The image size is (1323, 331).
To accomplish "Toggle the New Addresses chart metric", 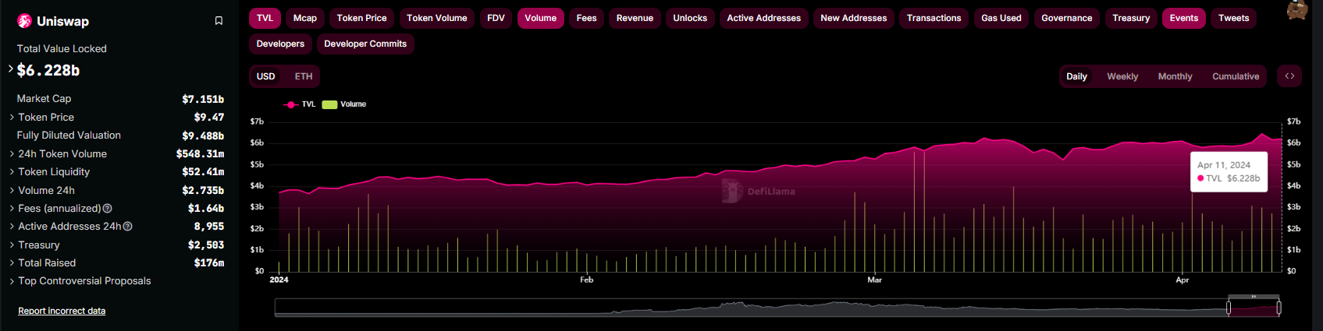I will [x=854, y=18].
